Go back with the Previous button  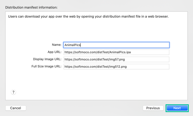153,108
